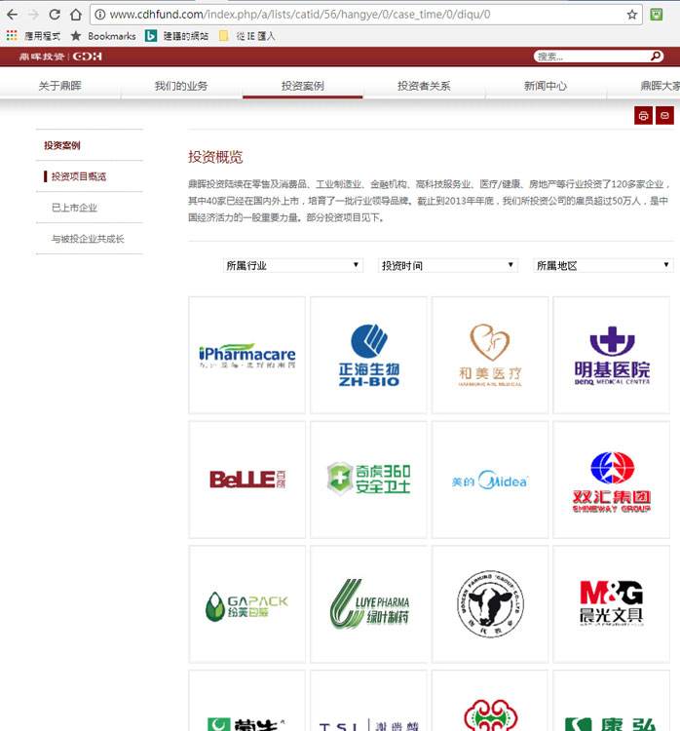Open the yellow IE imported folder

pos(224,35)
